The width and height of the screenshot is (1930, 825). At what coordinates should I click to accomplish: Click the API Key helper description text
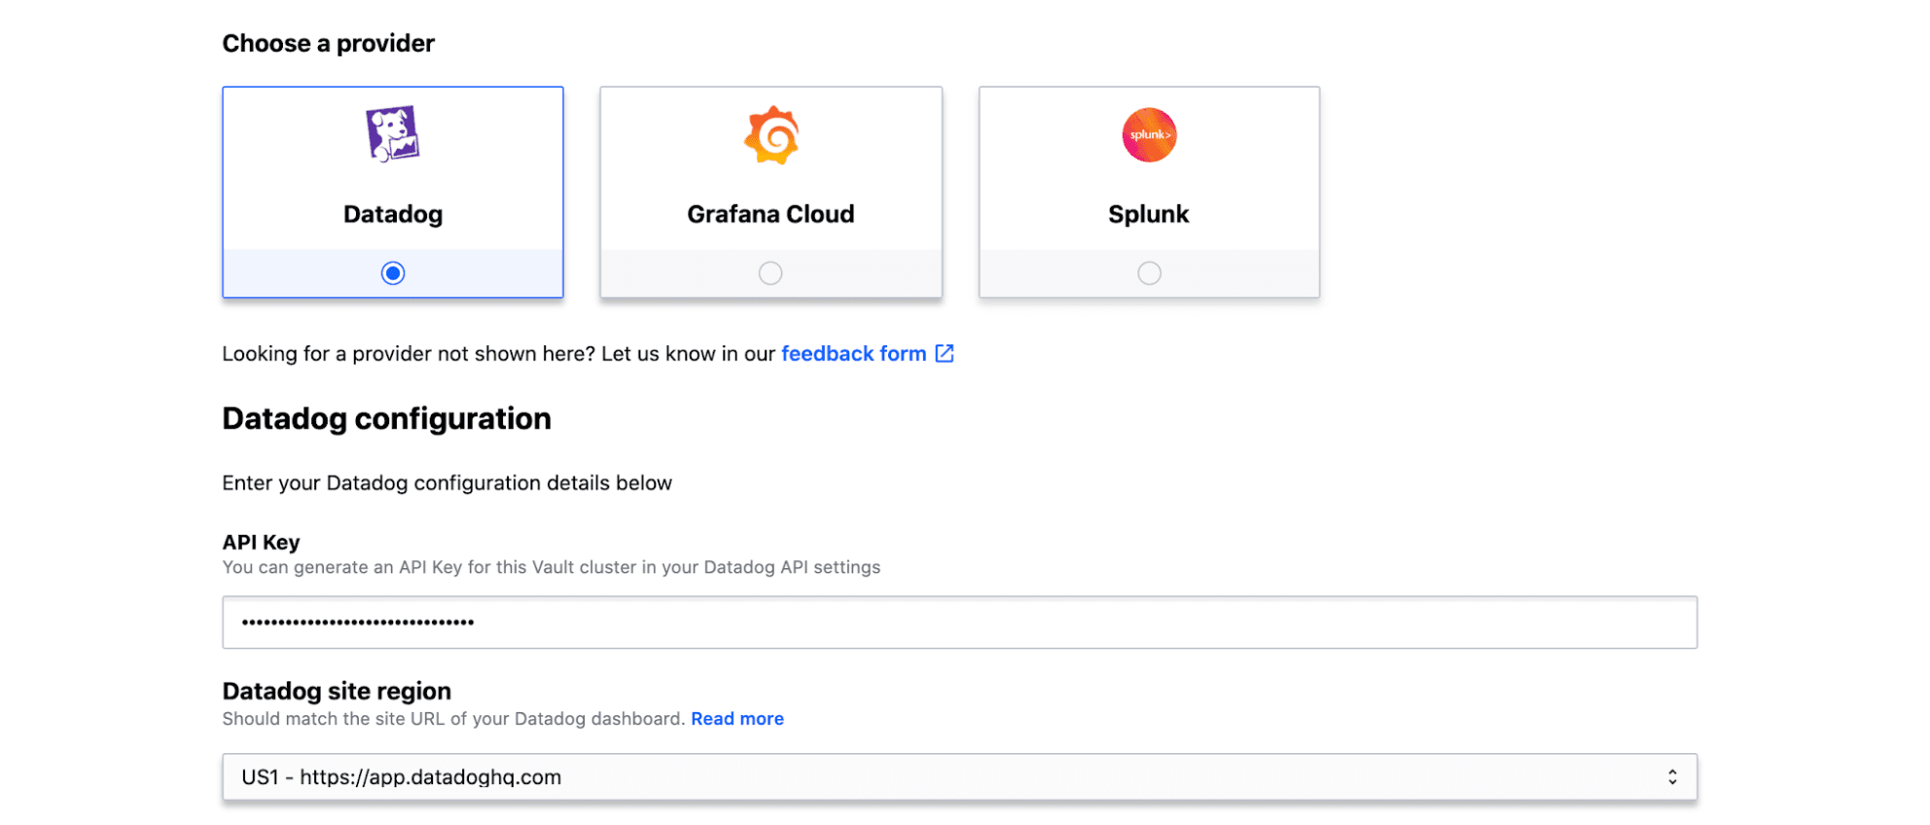point(551,567)
